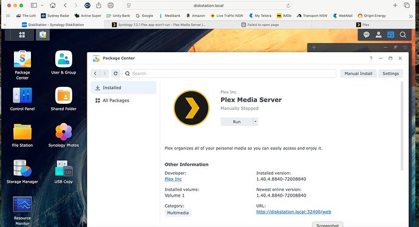The image size is (419, 227).
Task: Open Unity Bank bookmark
Action: [118, 16]
